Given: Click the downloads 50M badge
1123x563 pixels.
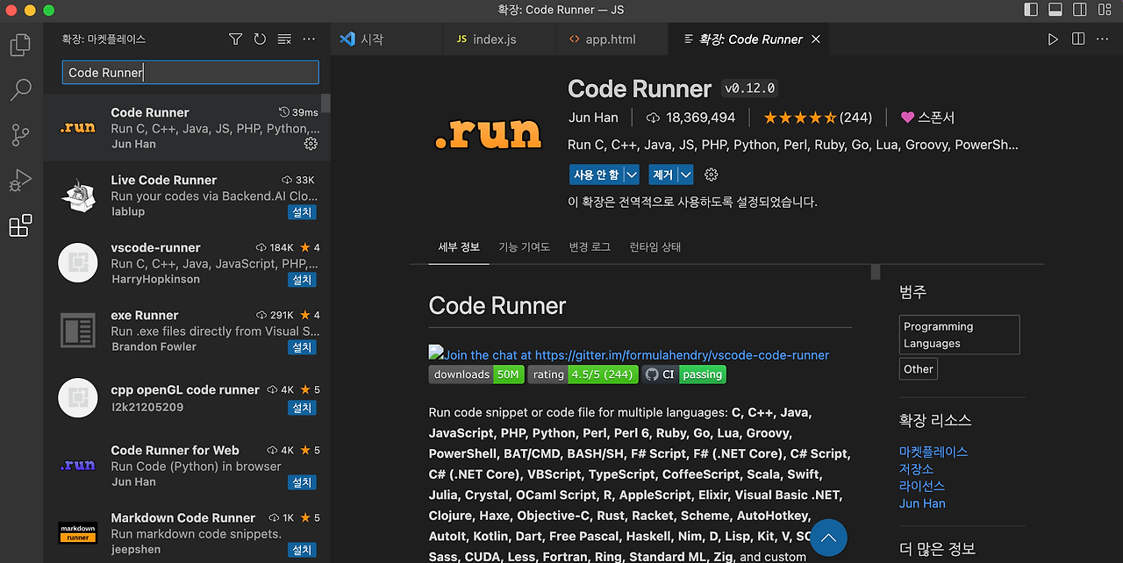Looking at the screenshot, I should coord(476,374).
